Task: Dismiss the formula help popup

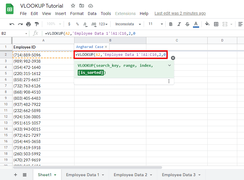Action: pyautogui.click(x=173, y=58)
